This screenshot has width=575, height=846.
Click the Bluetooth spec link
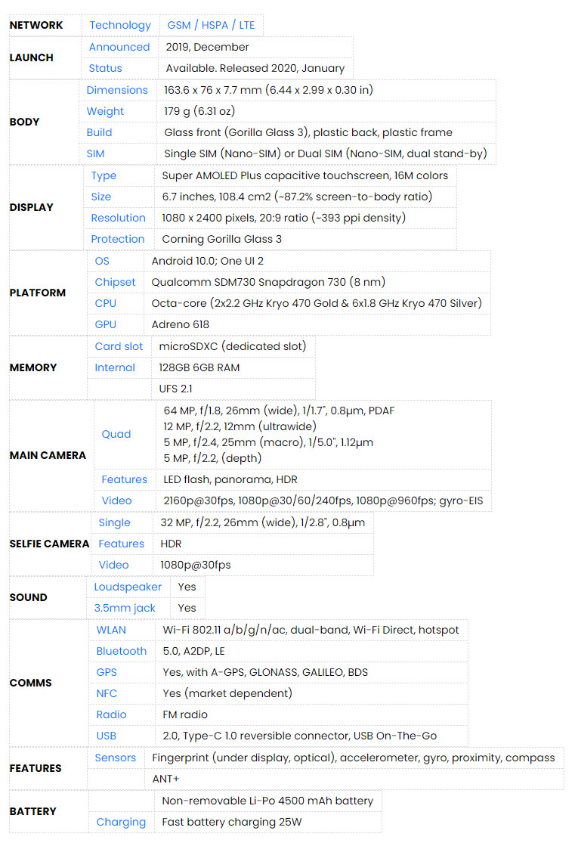pyautogui.click(x=122, y=651)
